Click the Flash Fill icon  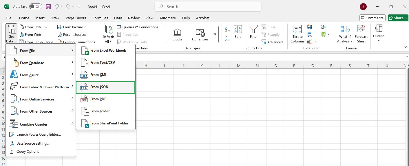pyautogui.click(x=310, y=27)
